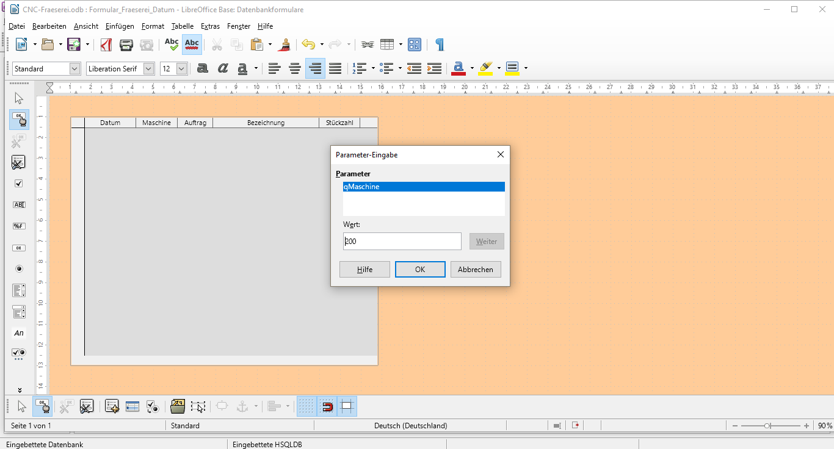Expand the font size 12 dropdown
This screenshot has height=449, width=834.
click(181, 69)
